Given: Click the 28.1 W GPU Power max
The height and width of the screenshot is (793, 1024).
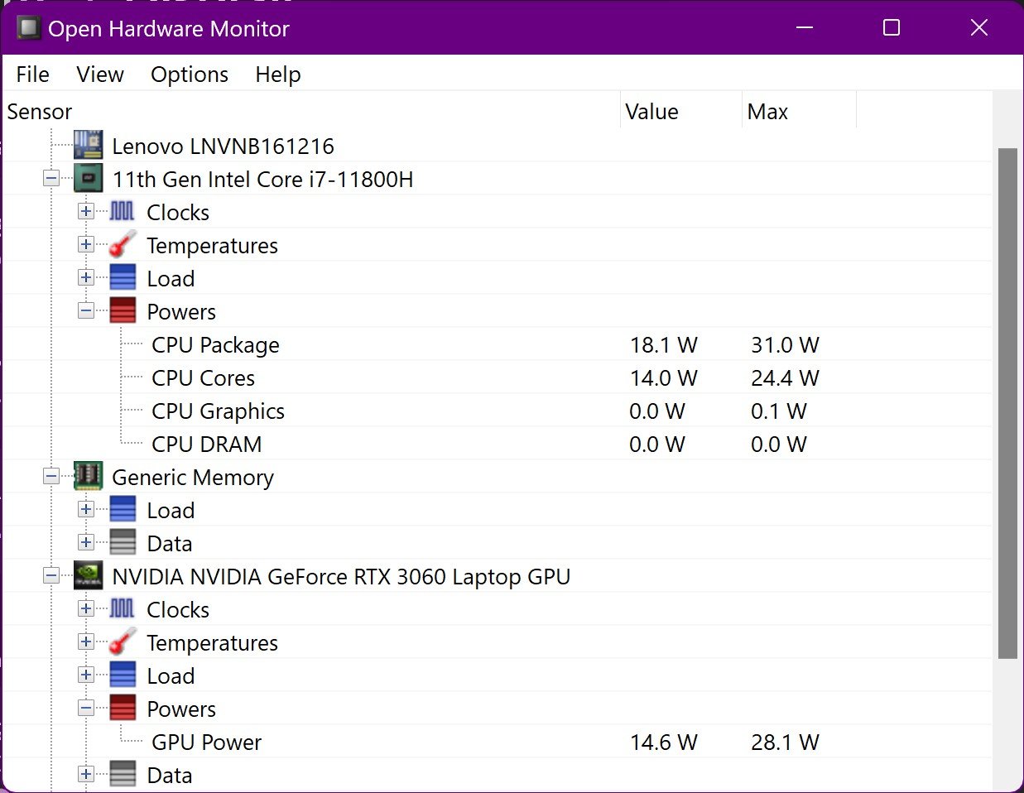Looking at the screenshot, I should (785, 742).
